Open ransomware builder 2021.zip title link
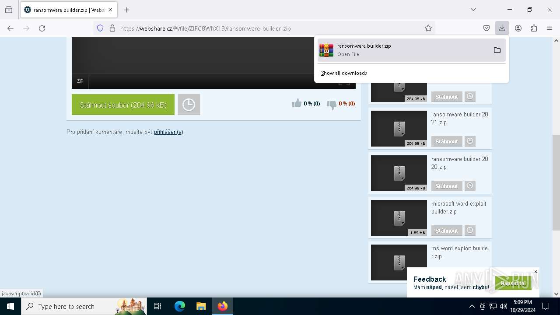Image resolution: width=560 pixels, height=315 pixels. coord(459,119)
